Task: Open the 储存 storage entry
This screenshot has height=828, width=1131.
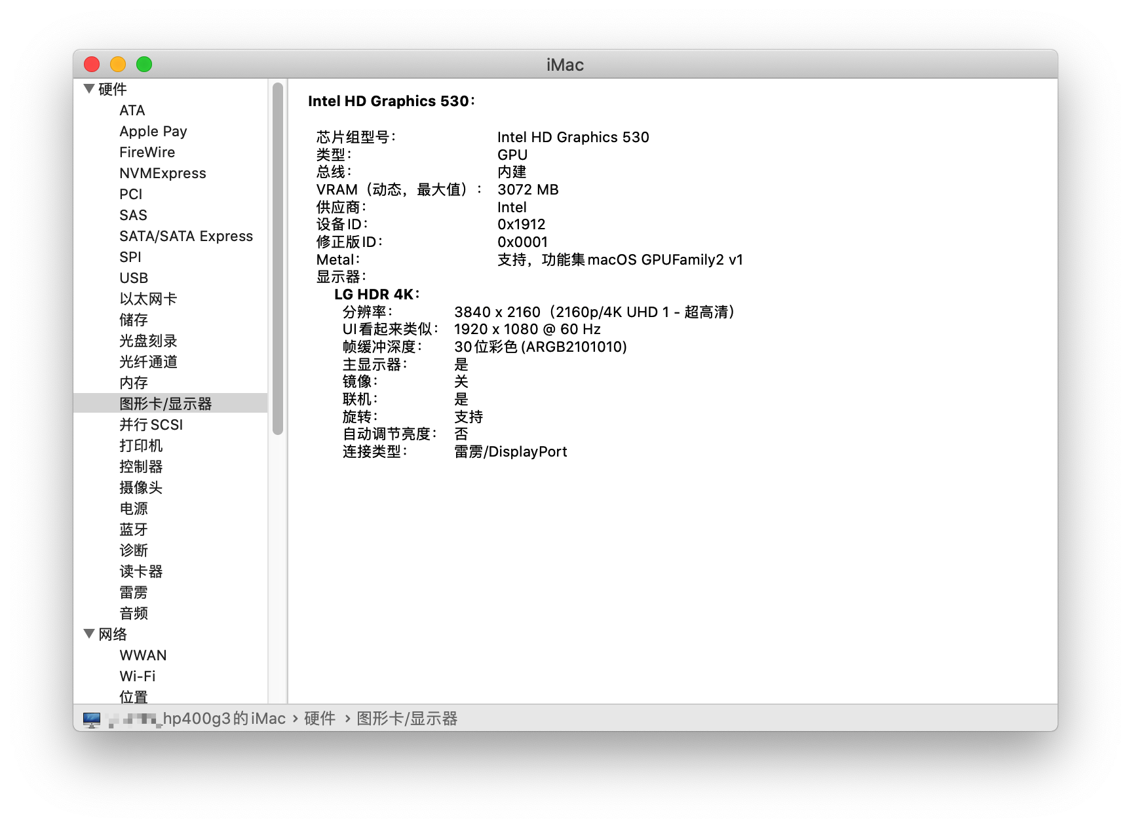Action: pyautogui.click(x=134, y=320)
